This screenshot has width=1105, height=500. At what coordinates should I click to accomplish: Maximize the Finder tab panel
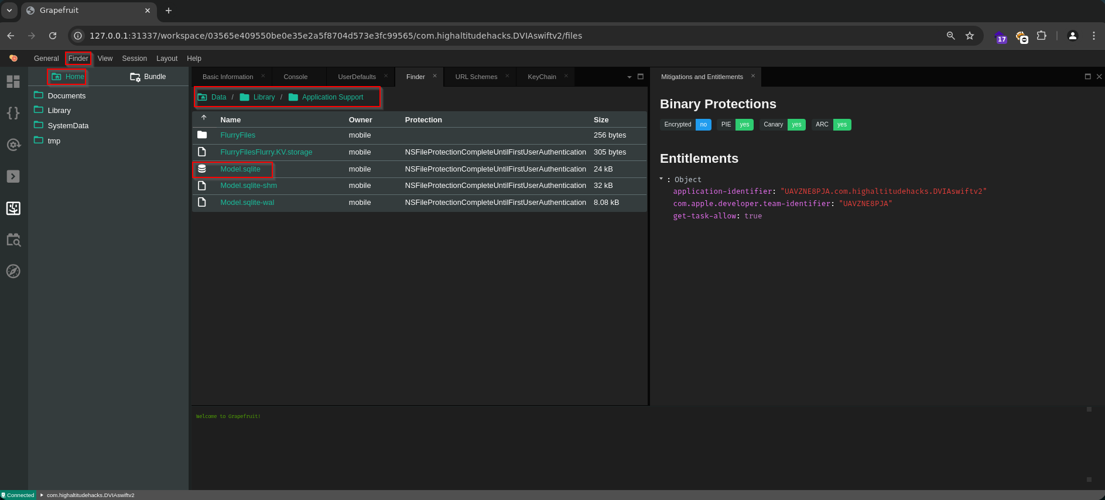click(641, 77)
